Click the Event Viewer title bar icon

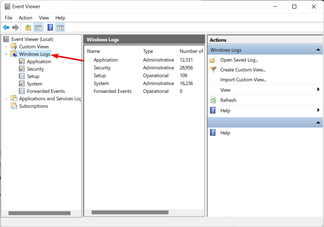pos(7,6)
